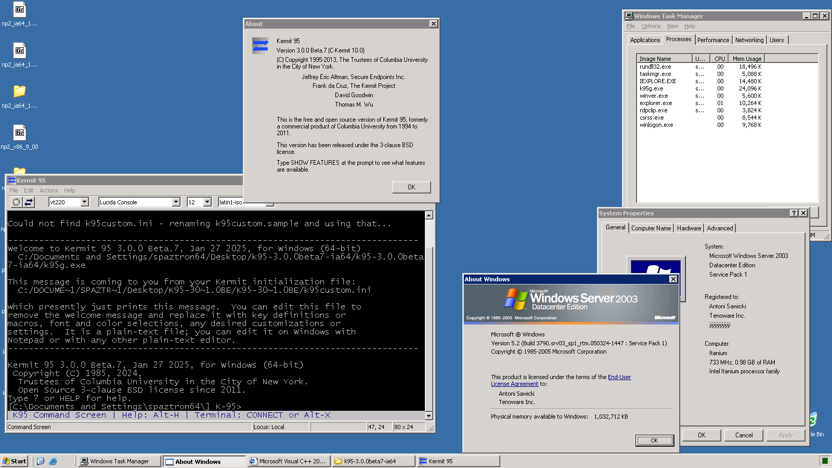
Task: Open the font size 12 dropdown
Action: (207, 202)
